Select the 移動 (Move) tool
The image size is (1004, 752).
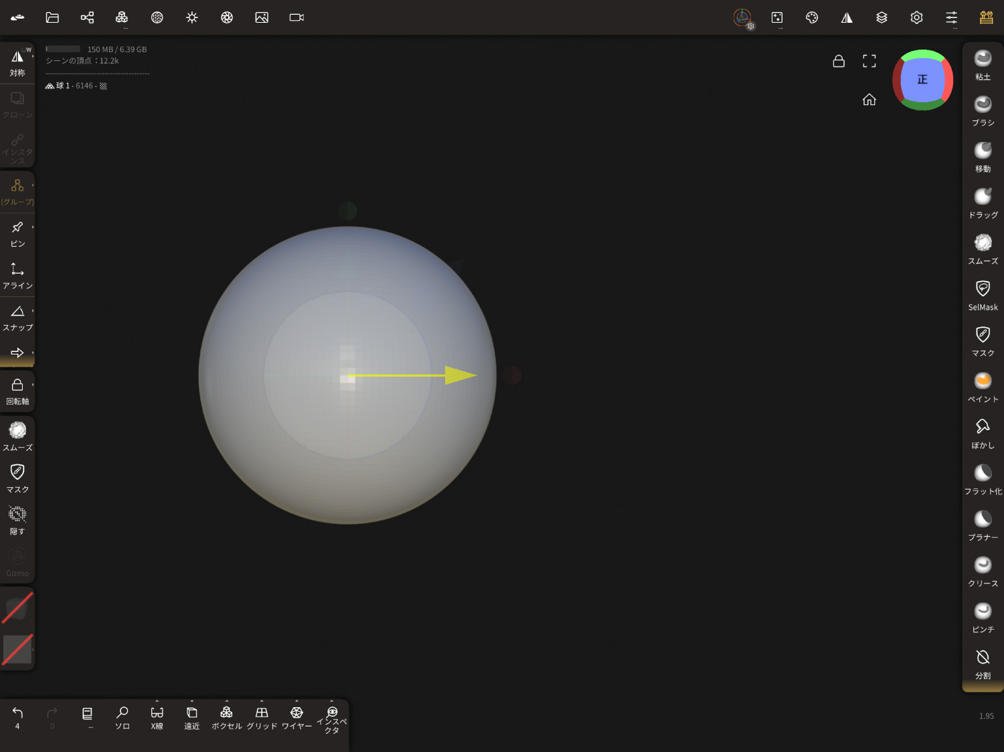(983, 157)
